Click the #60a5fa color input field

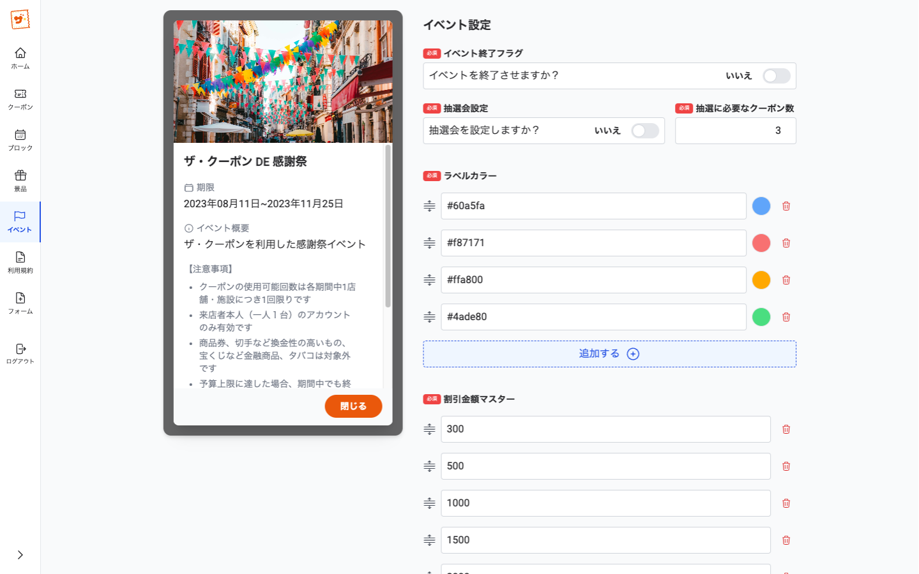[593, 206]
